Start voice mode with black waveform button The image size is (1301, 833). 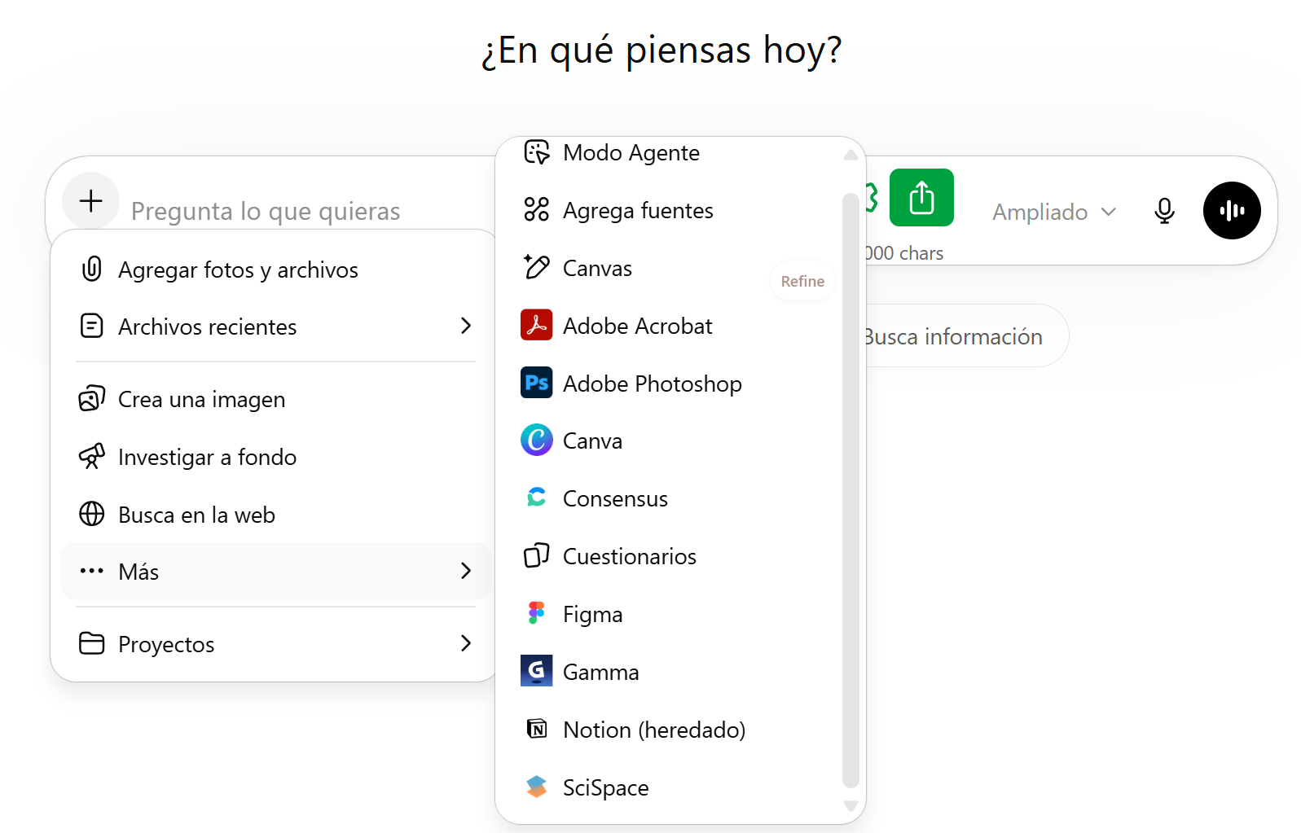point(1232,210)
